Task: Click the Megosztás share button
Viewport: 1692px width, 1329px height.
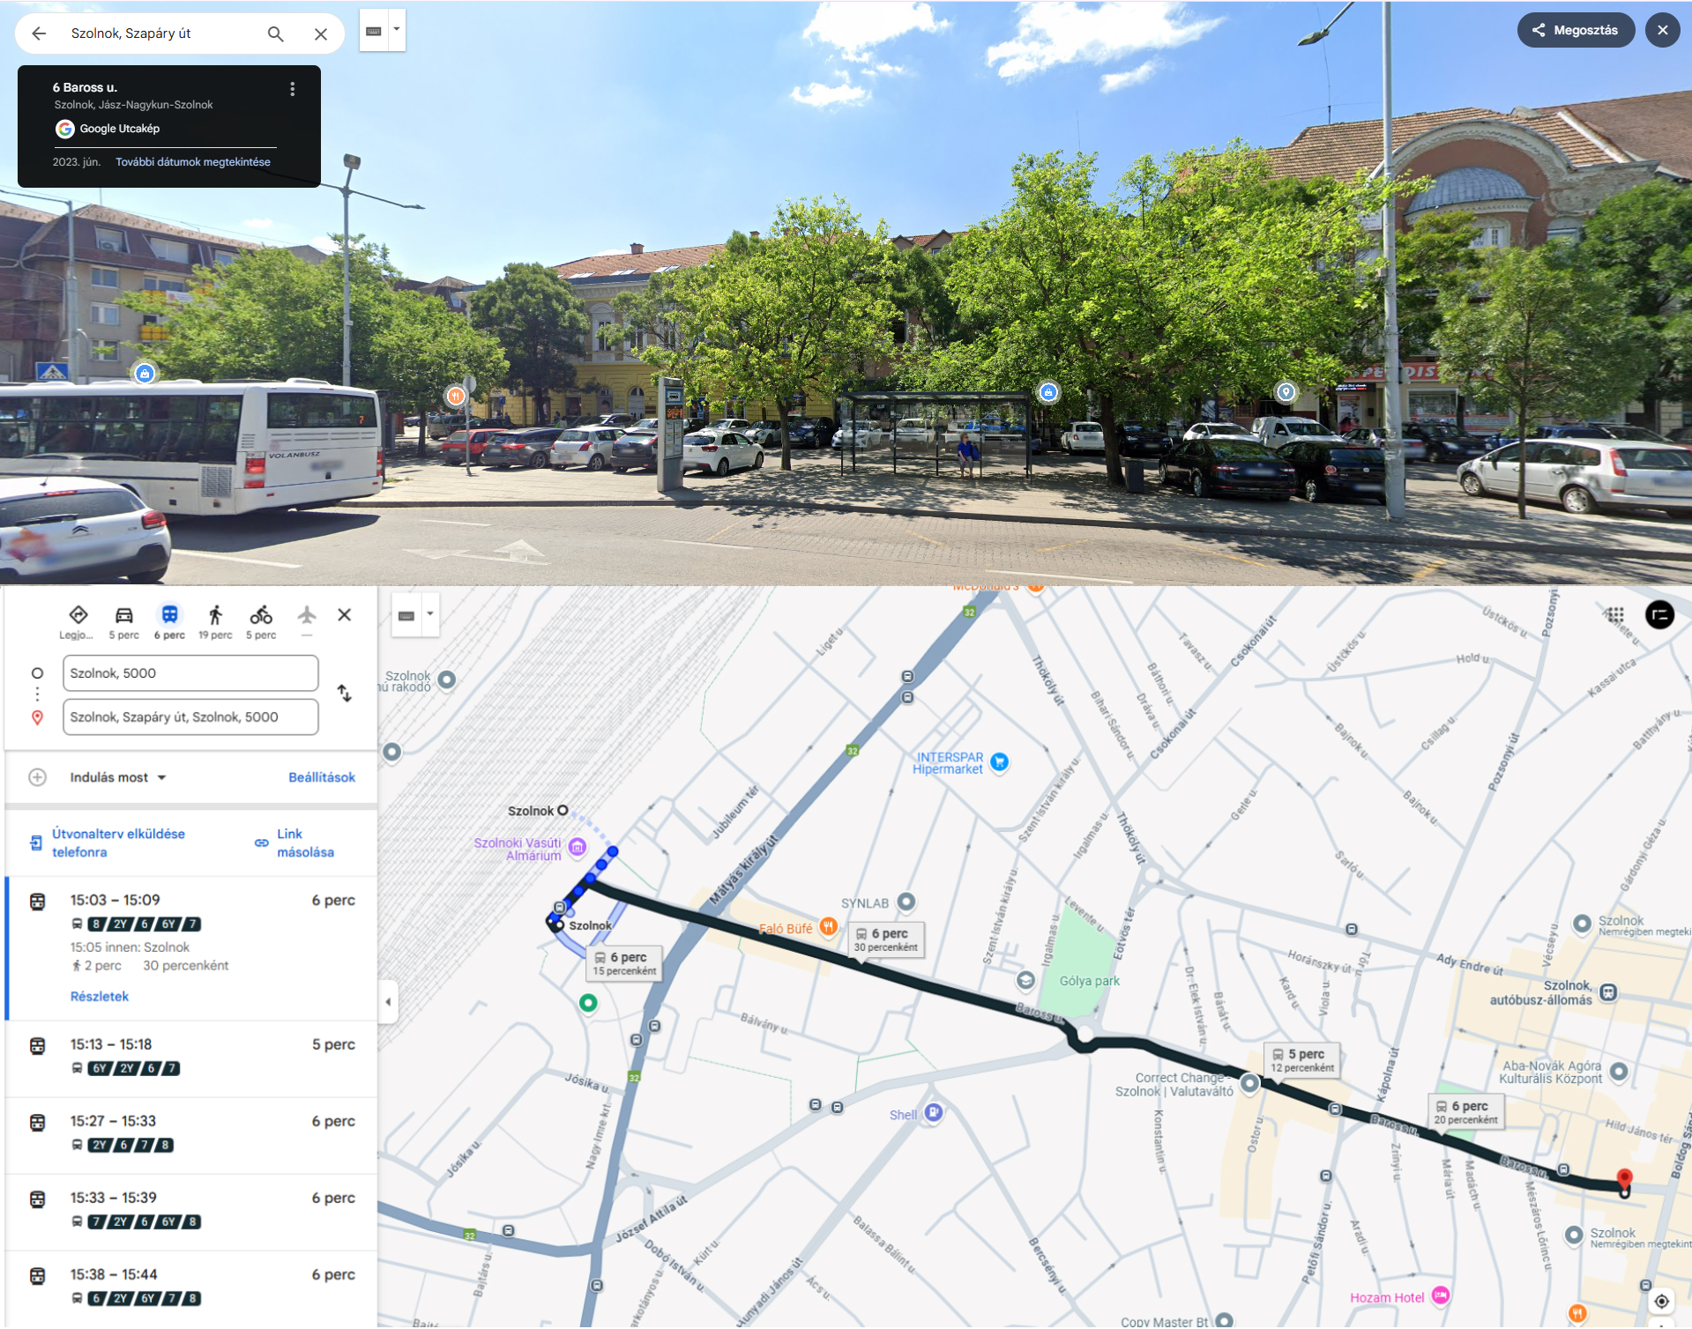Action: point(1575,30)
